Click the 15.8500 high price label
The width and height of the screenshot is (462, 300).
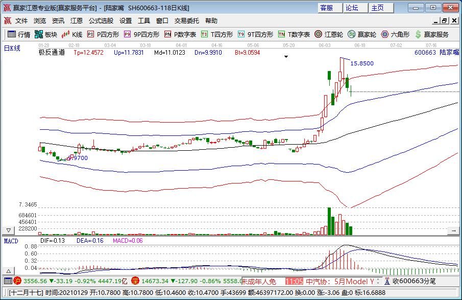(x=362, y=63)
